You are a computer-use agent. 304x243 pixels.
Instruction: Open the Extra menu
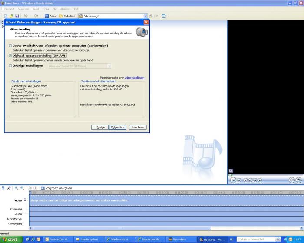46,9
